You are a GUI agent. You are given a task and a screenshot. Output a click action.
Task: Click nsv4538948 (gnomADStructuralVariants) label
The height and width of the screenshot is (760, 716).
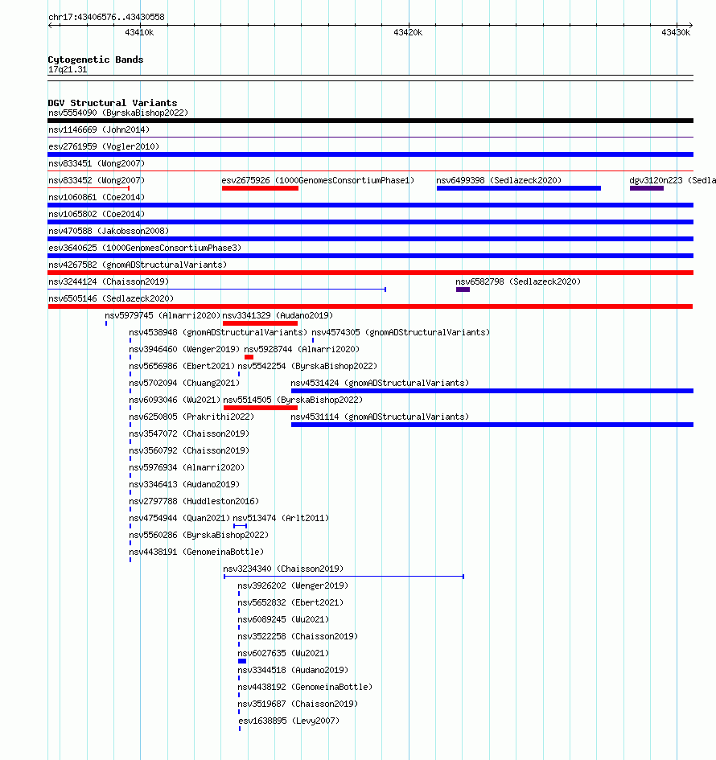click(x=218, y=332)
